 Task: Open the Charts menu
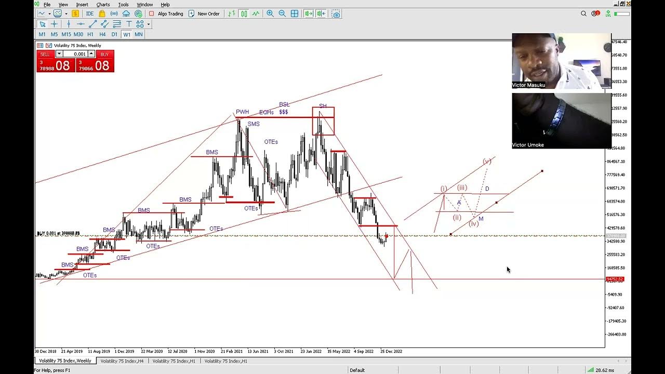(x=103, y=5)
